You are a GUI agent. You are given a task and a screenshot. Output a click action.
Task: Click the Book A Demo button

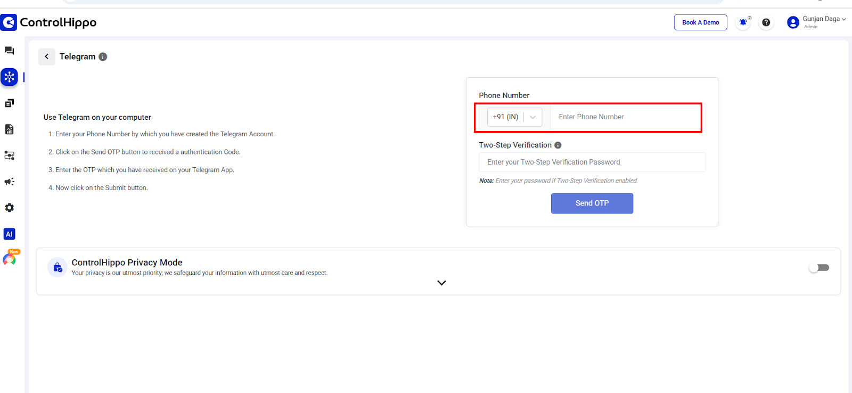700,22
